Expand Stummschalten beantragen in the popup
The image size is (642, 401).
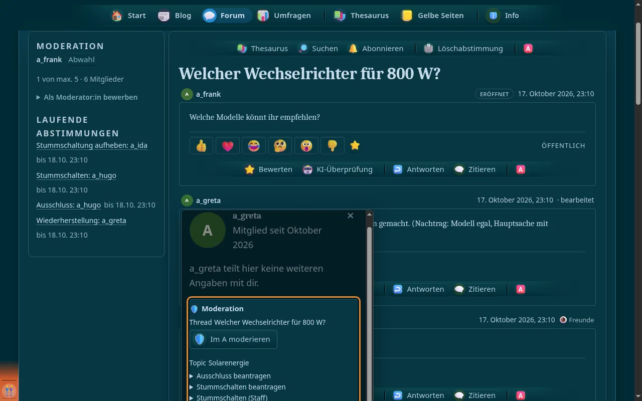(x=238, y=387)
